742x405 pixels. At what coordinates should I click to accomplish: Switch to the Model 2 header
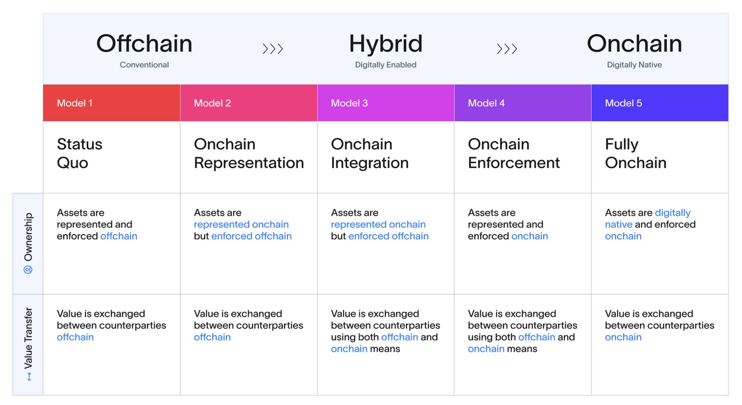click(x=249, y=103)
